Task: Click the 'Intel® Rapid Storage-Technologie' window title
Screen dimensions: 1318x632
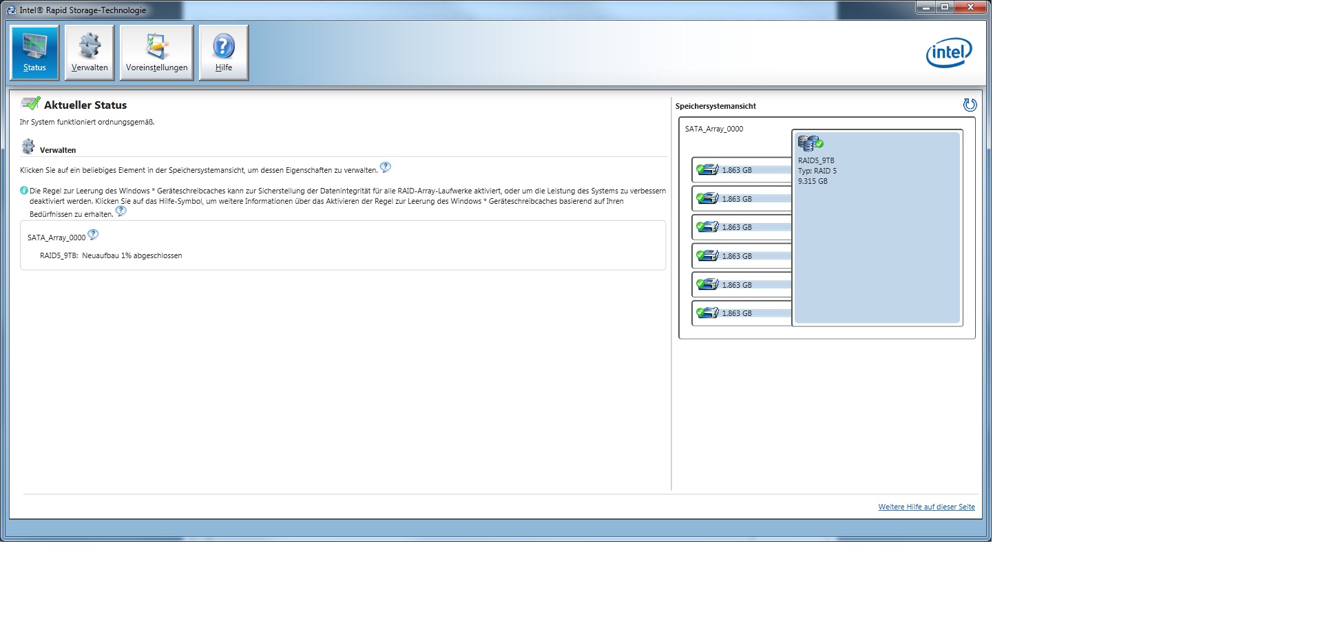Action: pos(83,10)
